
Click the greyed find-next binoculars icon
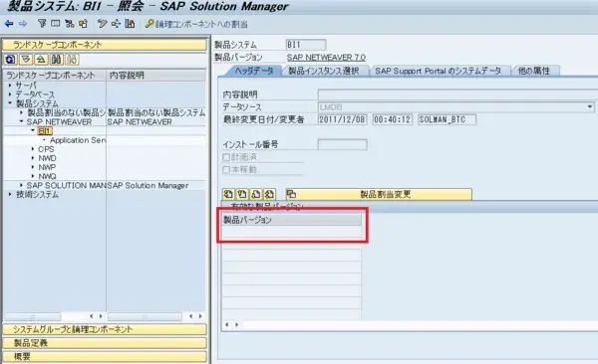pyautogui.click(x=72, y=60)
